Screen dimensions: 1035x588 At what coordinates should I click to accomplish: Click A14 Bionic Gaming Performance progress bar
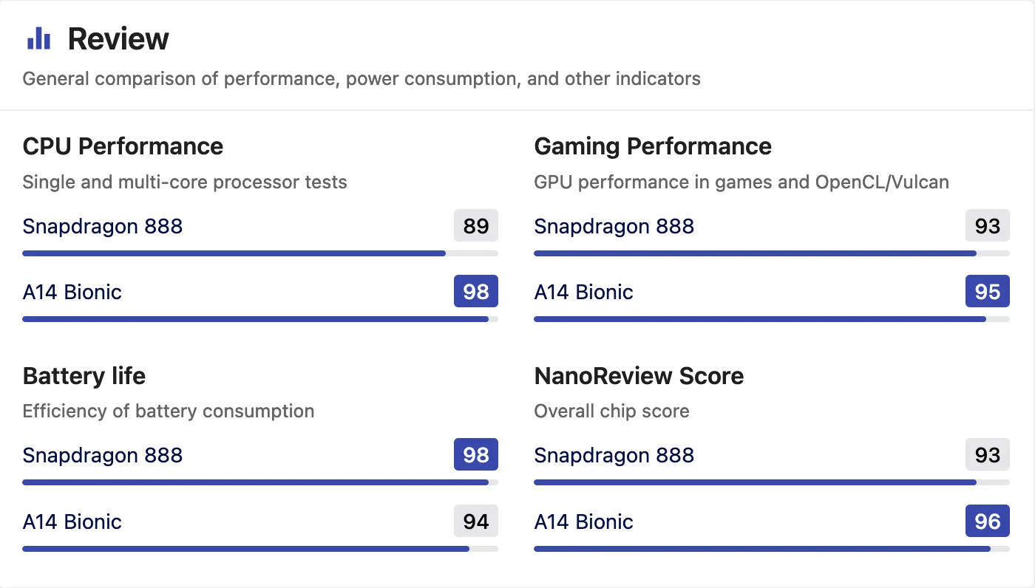(772, 319)
